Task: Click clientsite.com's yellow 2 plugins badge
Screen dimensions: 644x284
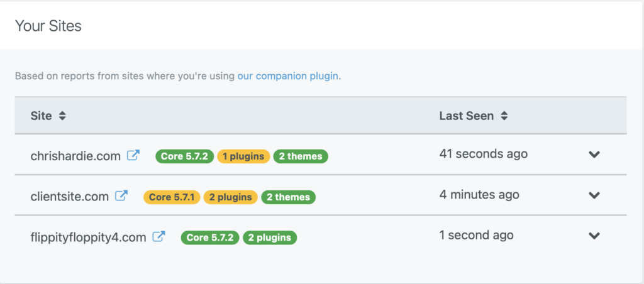Action: [x=230, y=197]
